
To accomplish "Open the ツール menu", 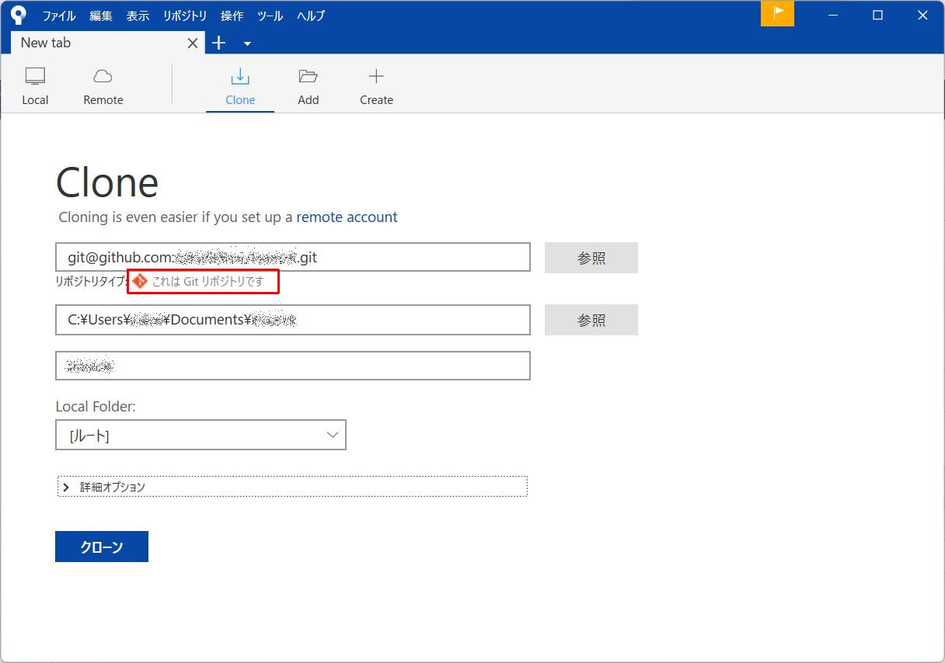I will 270,15.
